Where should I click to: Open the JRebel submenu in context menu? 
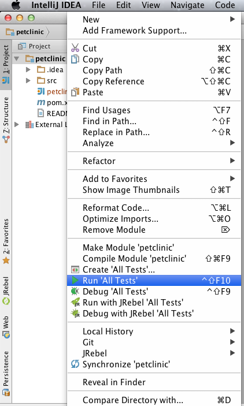pos(154,353)
